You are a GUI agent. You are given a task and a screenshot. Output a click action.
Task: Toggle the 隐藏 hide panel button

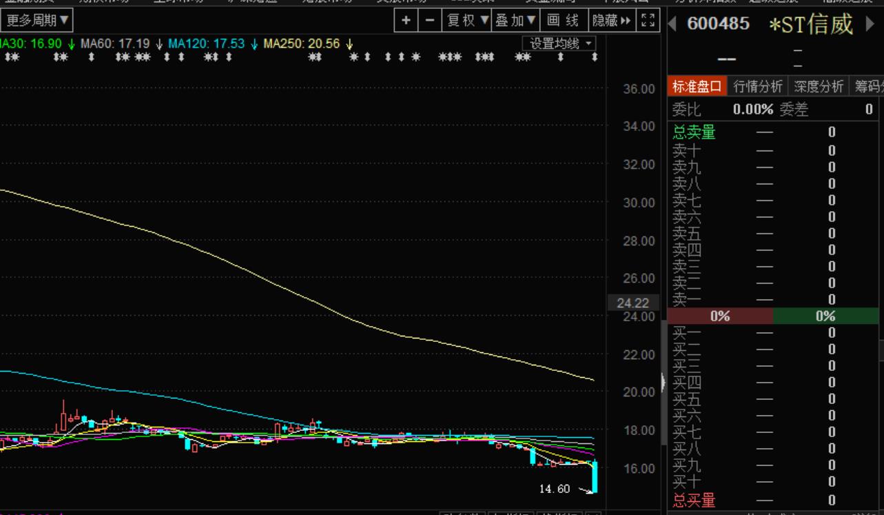611,21
